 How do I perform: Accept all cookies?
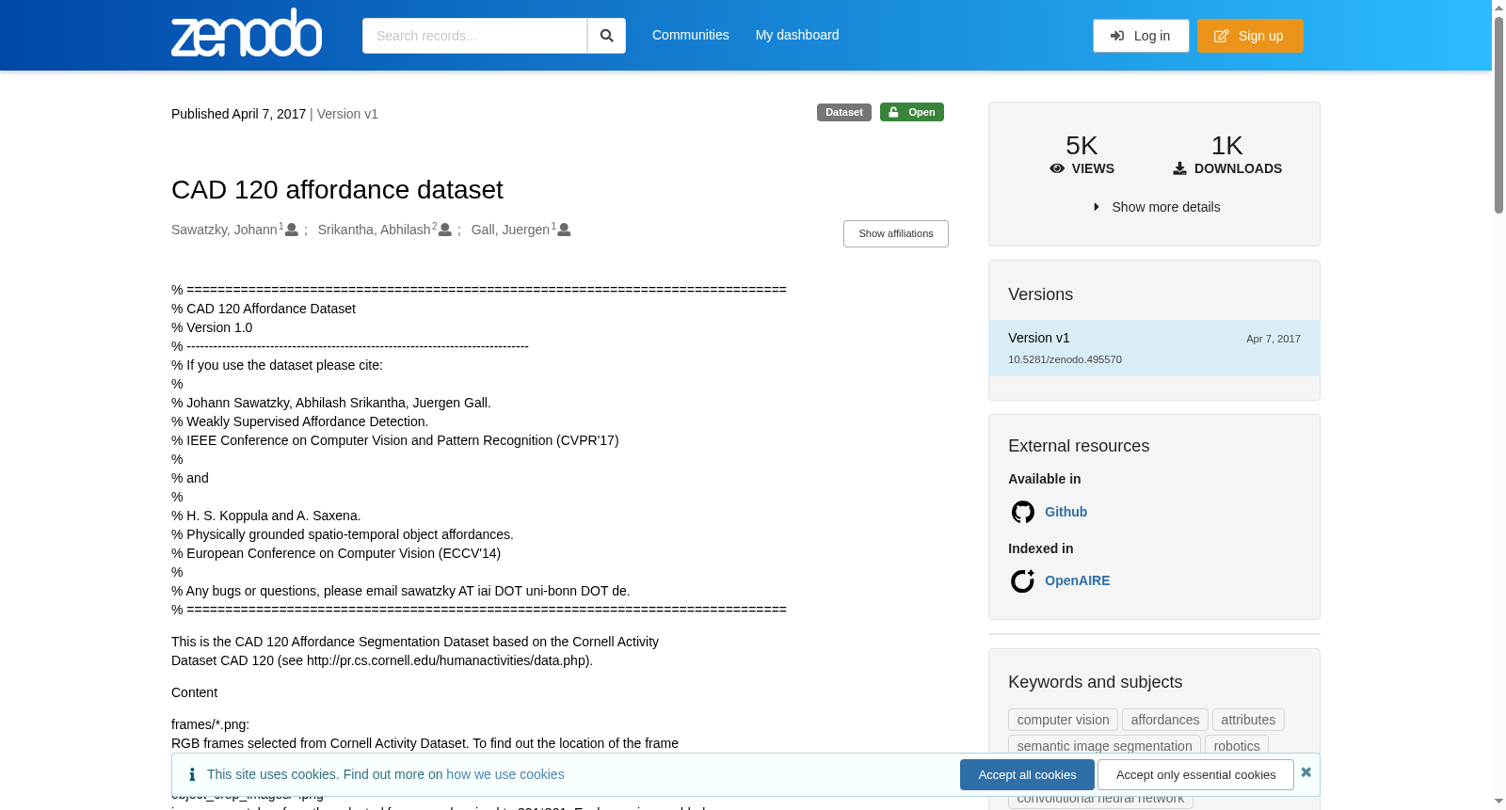[1027, 774]
